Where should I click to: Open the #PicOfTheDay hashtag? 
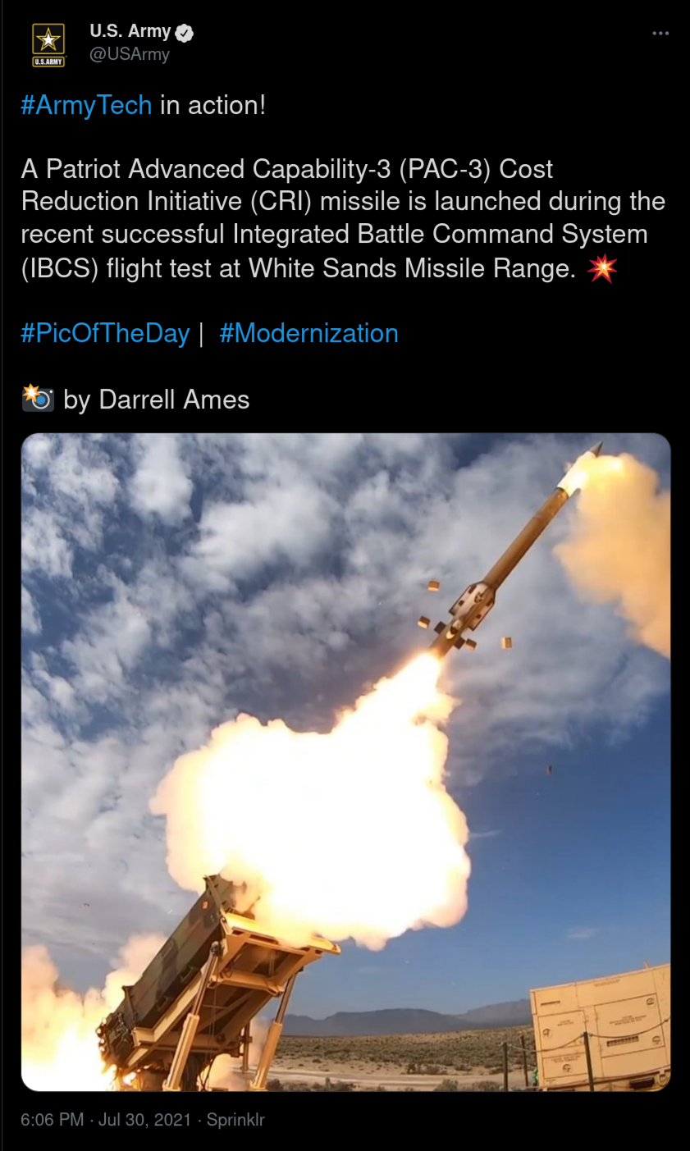coord(106,333)
